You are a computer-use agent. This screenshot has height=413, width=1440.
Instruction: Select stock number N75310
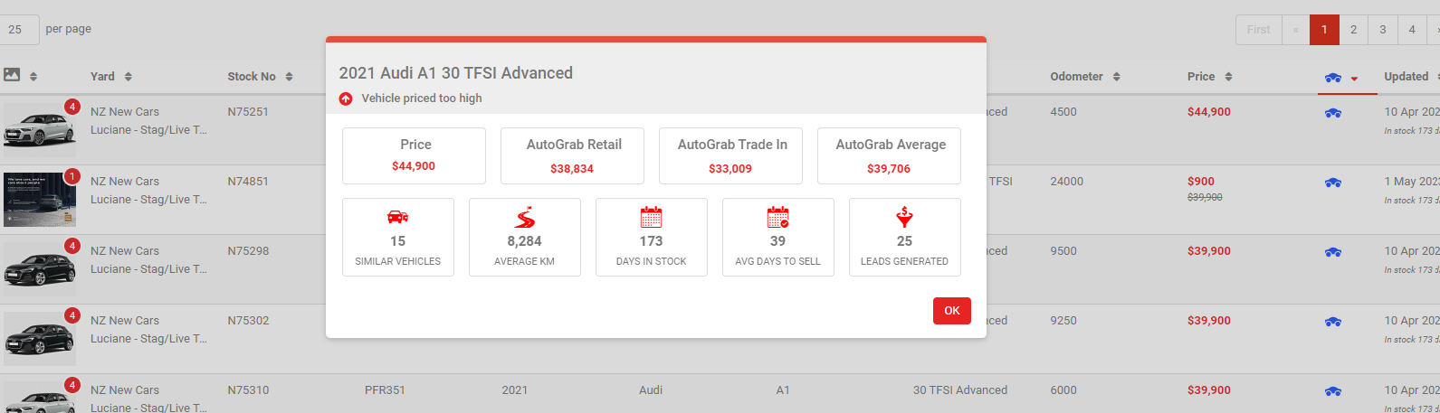pos(248,390)
